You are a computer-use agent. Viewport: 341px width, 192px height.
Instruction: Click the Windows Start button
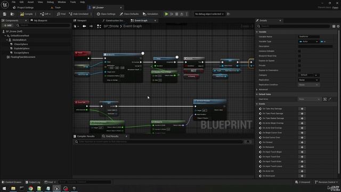4,188
